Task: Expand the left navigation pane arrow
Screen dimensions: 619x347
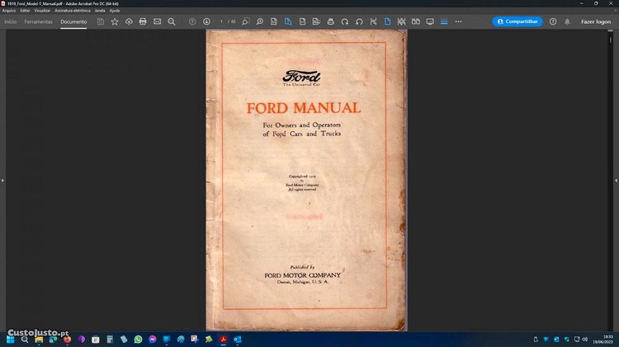Action: (x=2, y=180)
